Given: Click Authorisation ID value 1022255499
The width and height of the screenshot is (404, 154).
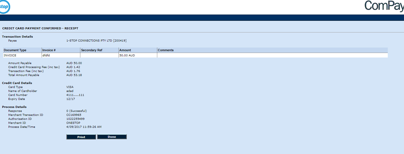Looking at the screenshot, I should tap(75, 119).
